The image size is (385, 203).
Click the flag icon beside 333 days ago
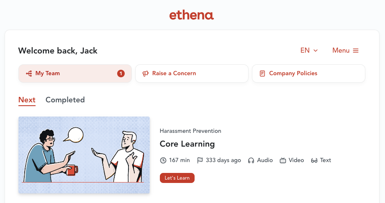point(200,160)
